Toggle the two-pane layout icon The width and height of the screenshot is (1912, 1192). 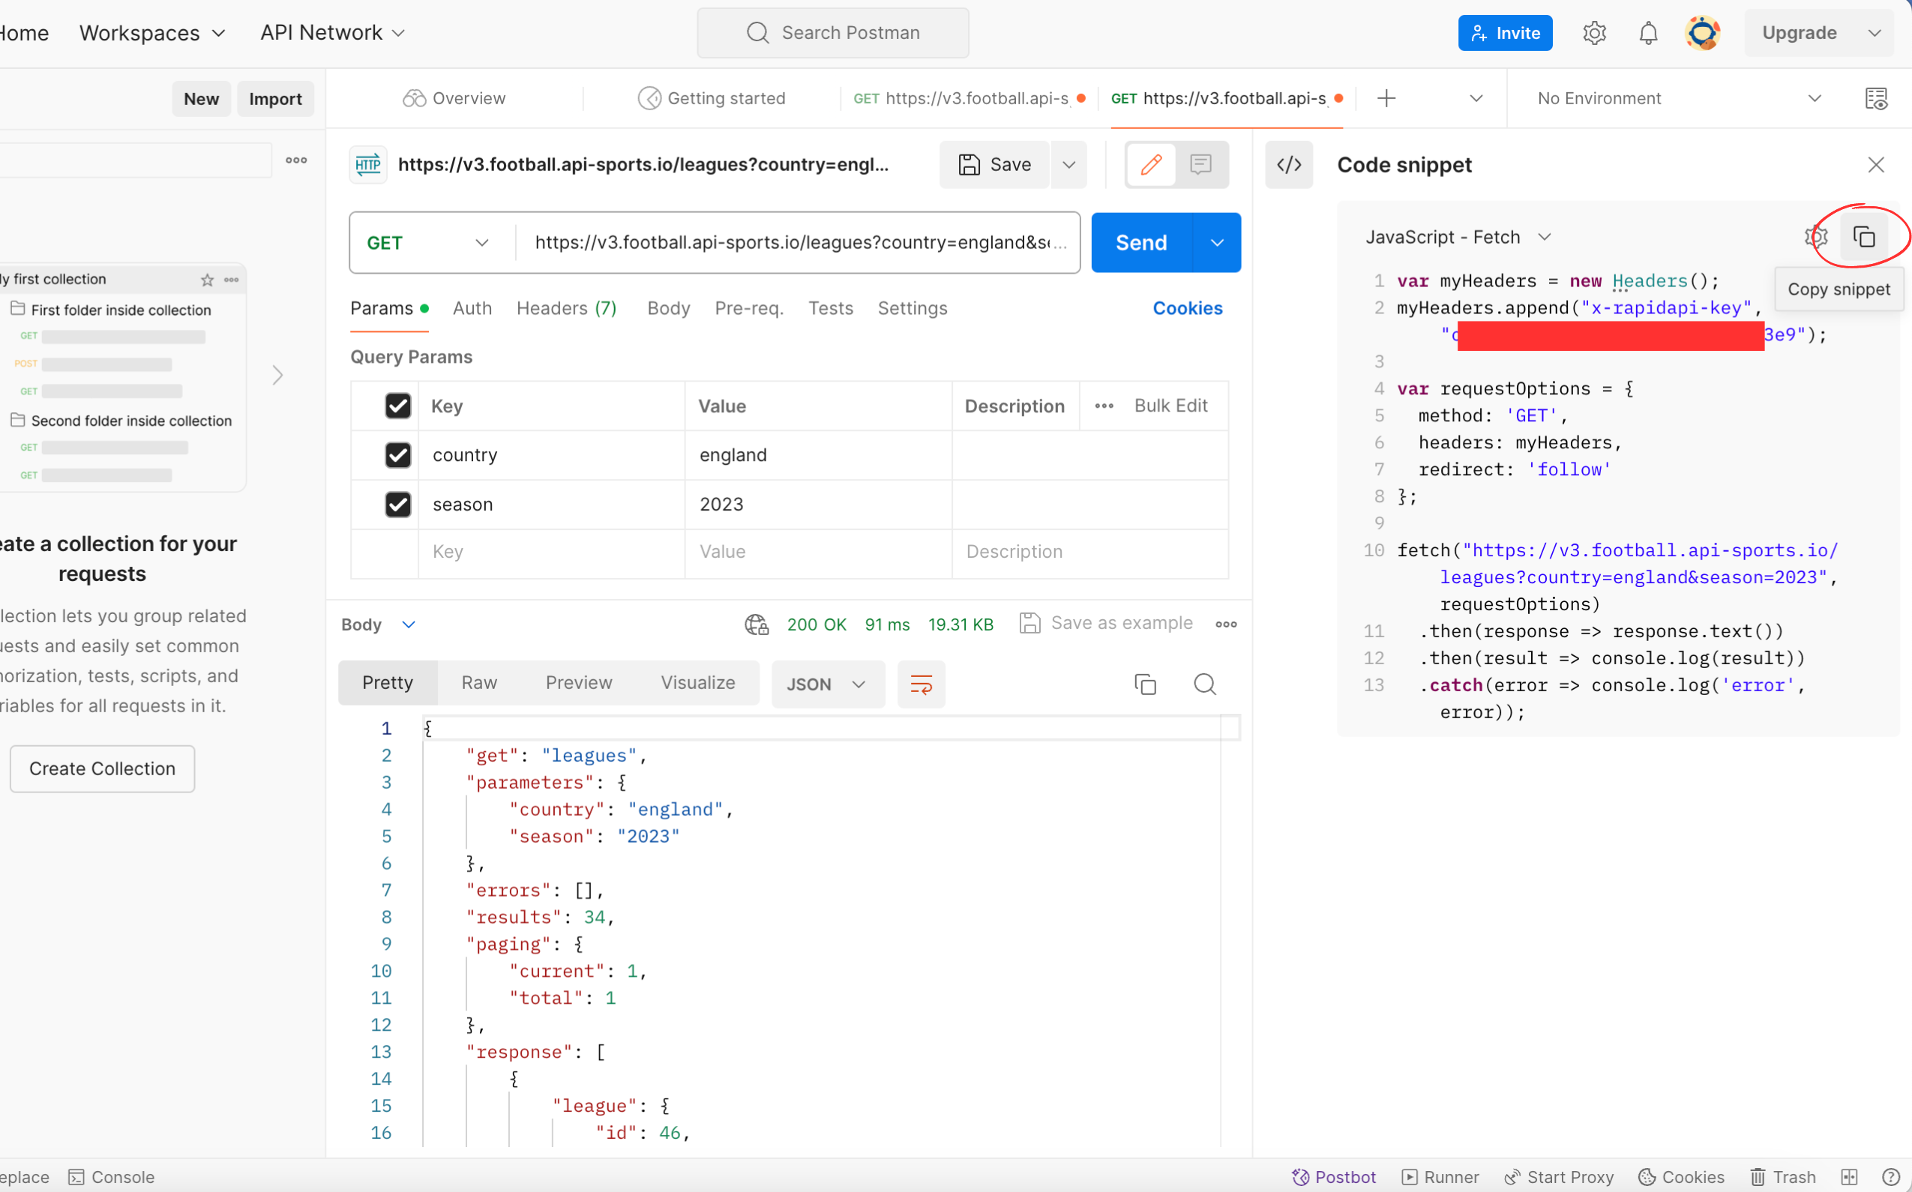click(1850, 1176)
